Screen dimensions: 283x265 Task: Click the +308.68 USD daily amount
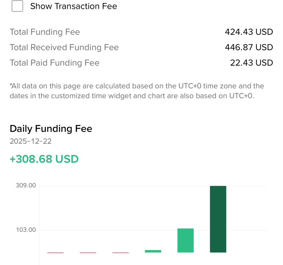[x=44, y=159]
